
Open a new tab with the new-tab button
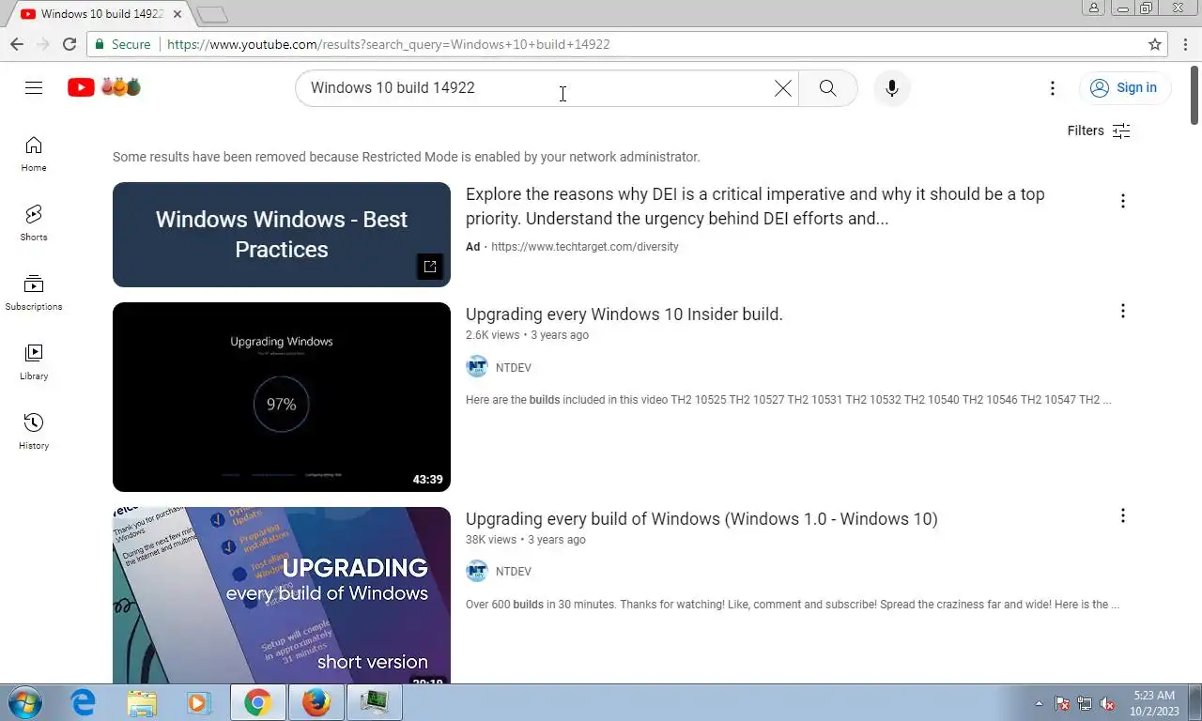coord(212,14)
